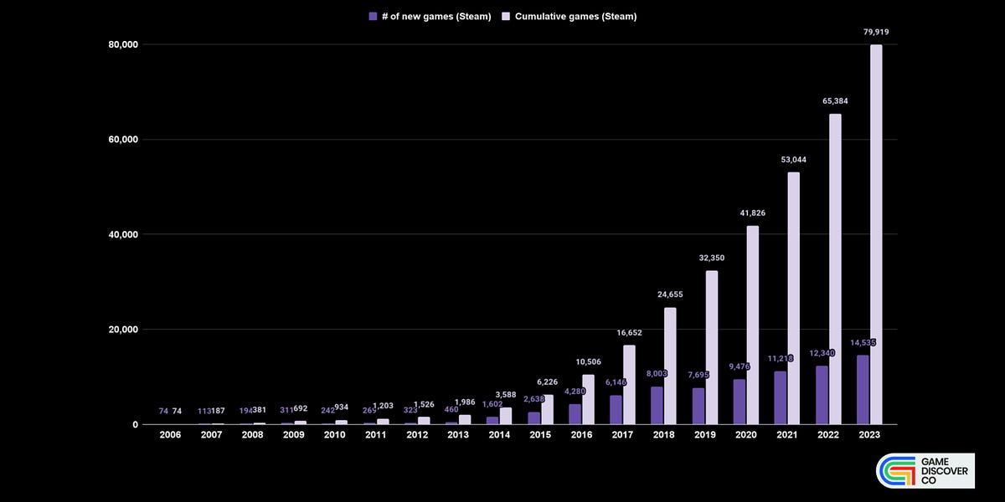The width and height of the screenshot is (1005, 502).
Task: Click the 2023 purple new games bar
Action: [863, 390]
